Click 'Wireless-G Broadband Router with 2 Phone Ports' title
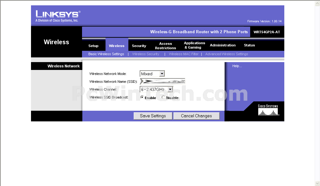The image size is (320, 186). pyautogui.click(x=199, y=32)
